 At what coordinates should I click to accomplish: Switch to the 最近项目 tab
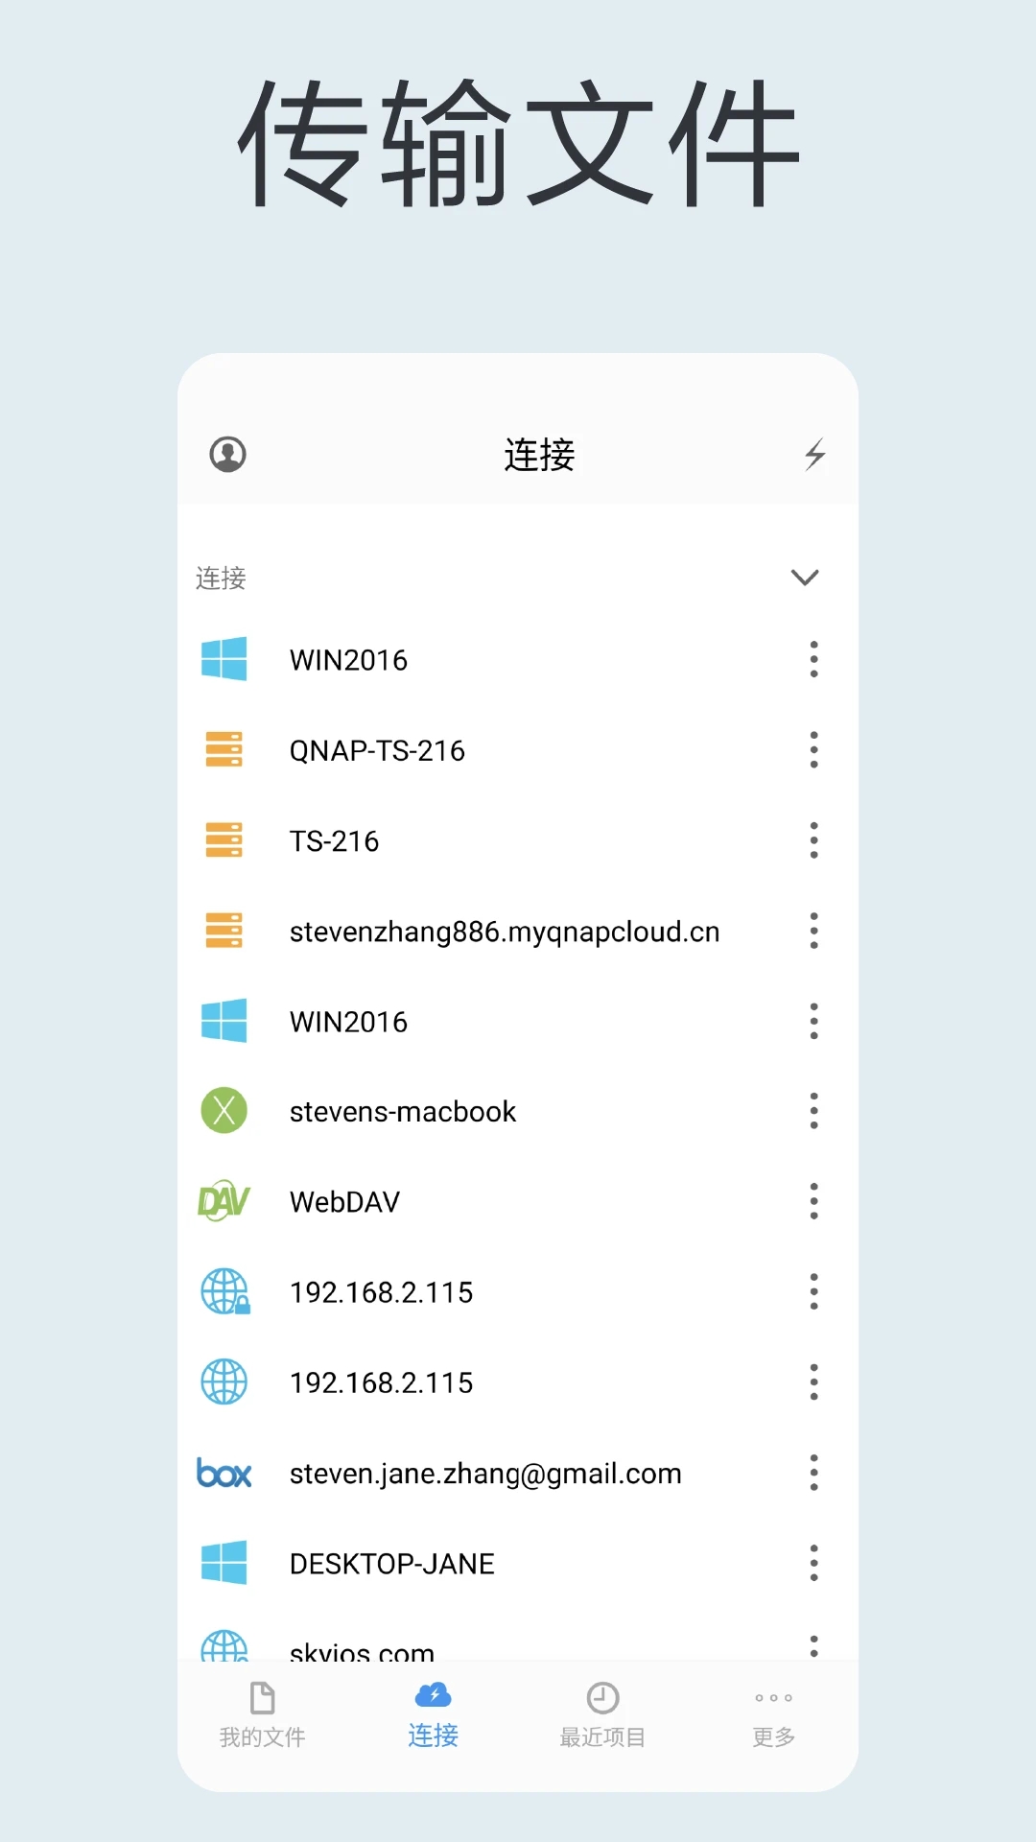pos(602,1715)
